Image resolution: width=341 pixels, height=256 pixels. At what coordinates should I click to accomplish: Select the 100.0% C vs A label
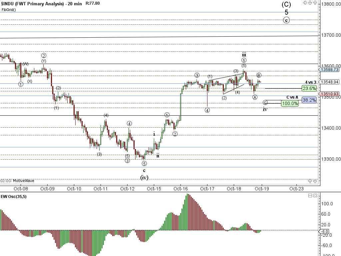[290, 104]
